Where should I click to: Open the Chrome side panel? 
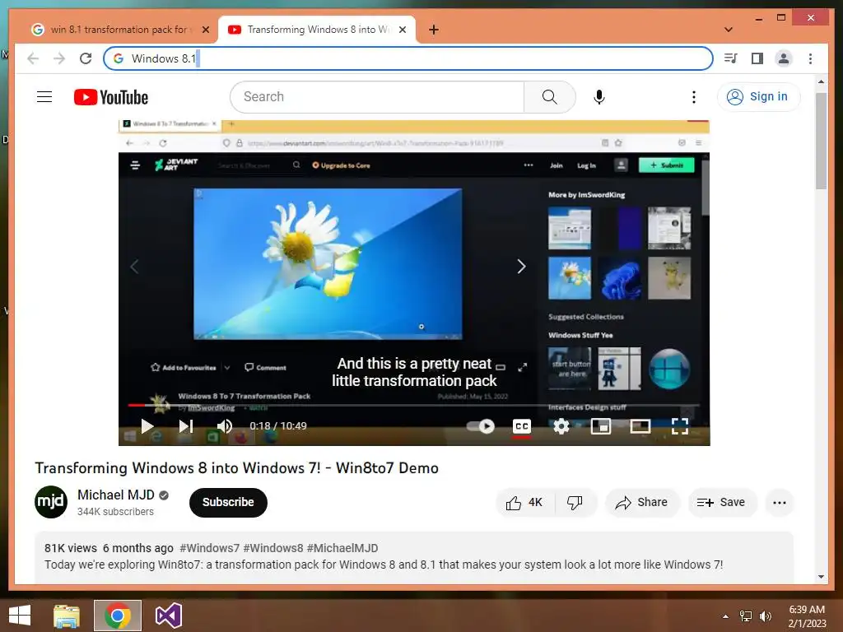tap(757, 58)
